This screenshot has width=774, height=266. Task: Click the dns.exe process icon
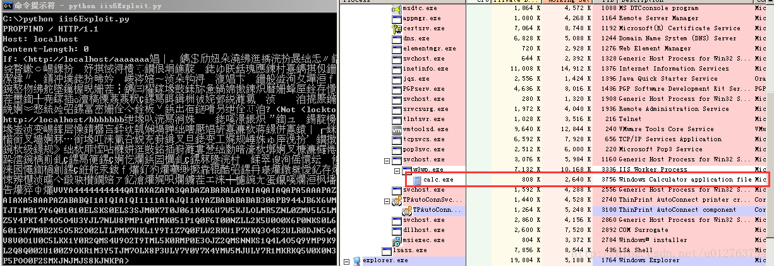click(x=397, y=38)
